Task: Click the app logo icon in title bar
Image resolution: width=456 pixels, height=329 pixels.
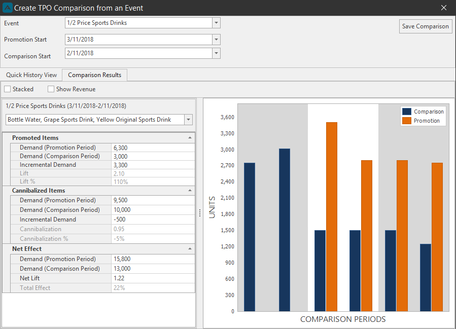Action: 7,8
